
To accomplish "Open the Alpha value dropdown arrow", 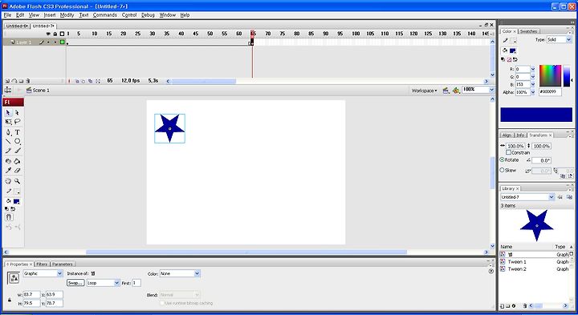I will pos(533,92).
